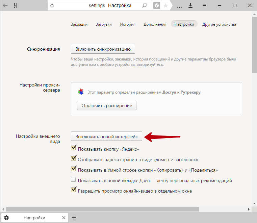The height and width of the screenshot is (223, 257).
Task: Click the Настройки внешнего вида label
Action: click(x=38, y=139)
